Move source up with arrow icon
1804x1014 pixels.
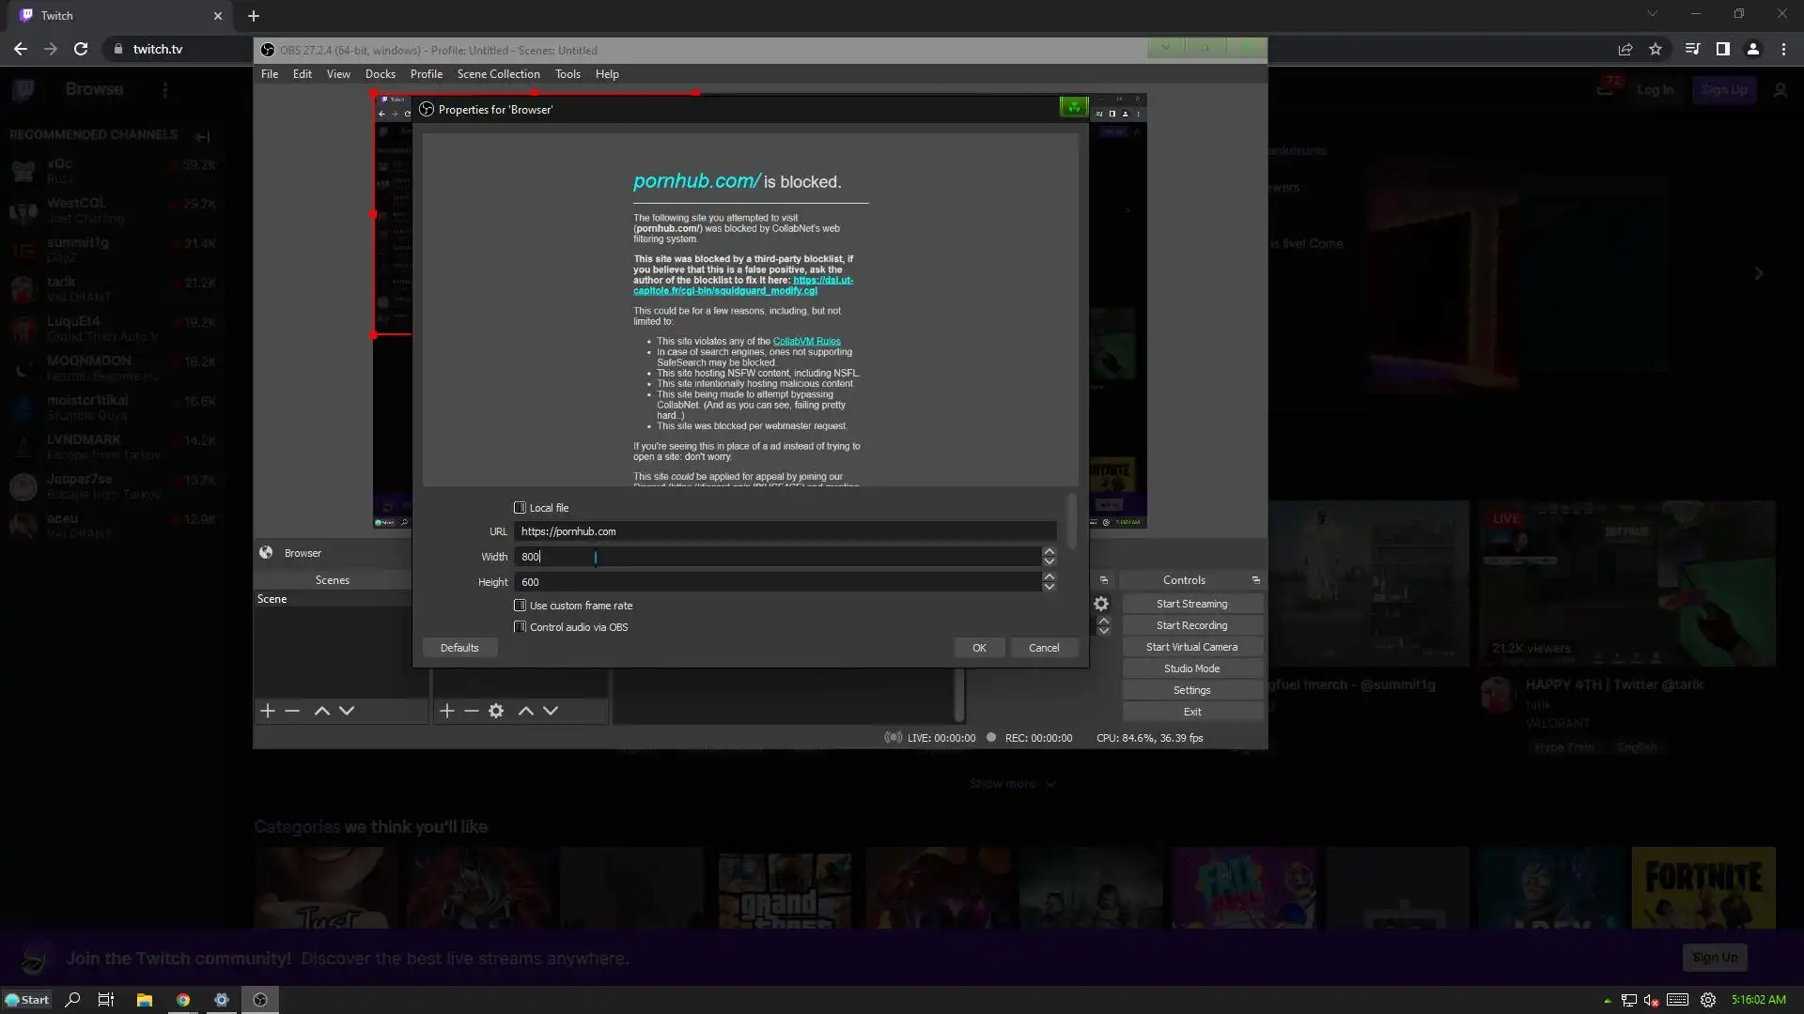[526, 711]
